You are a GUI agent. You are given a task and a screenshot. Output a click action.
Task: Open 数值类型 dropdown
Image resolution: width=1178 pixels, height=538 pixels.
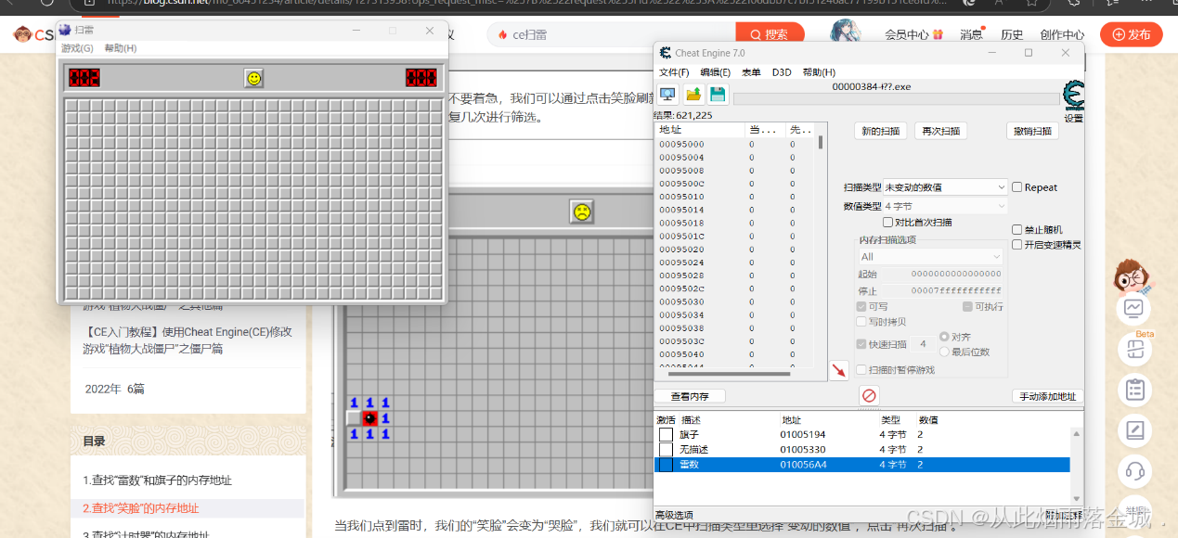(x=945, y=206)
